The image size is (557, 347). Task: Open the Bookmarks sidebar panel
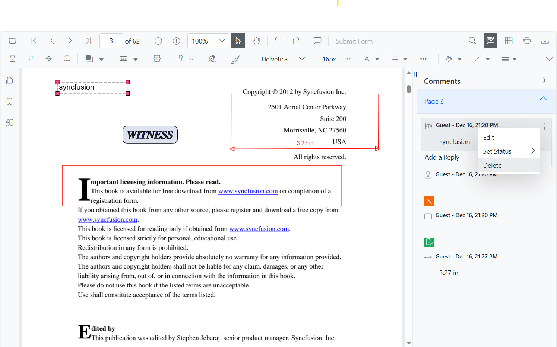click(9, 102)
